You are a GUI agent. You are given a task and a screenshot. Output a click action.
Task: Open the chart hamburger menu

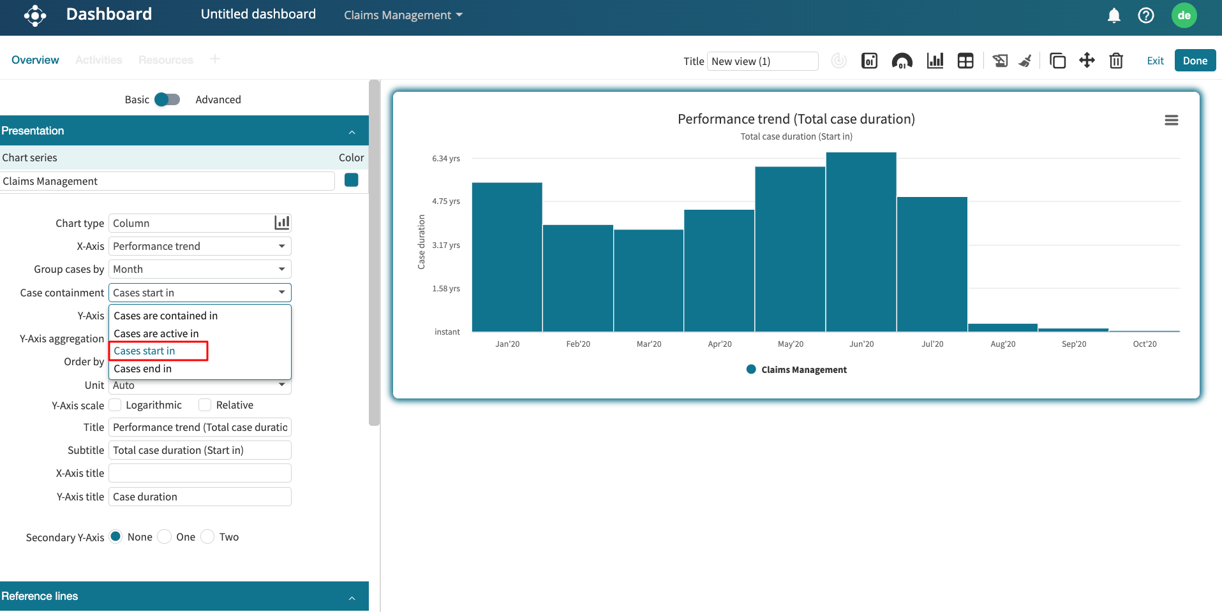coord(1171,120)
